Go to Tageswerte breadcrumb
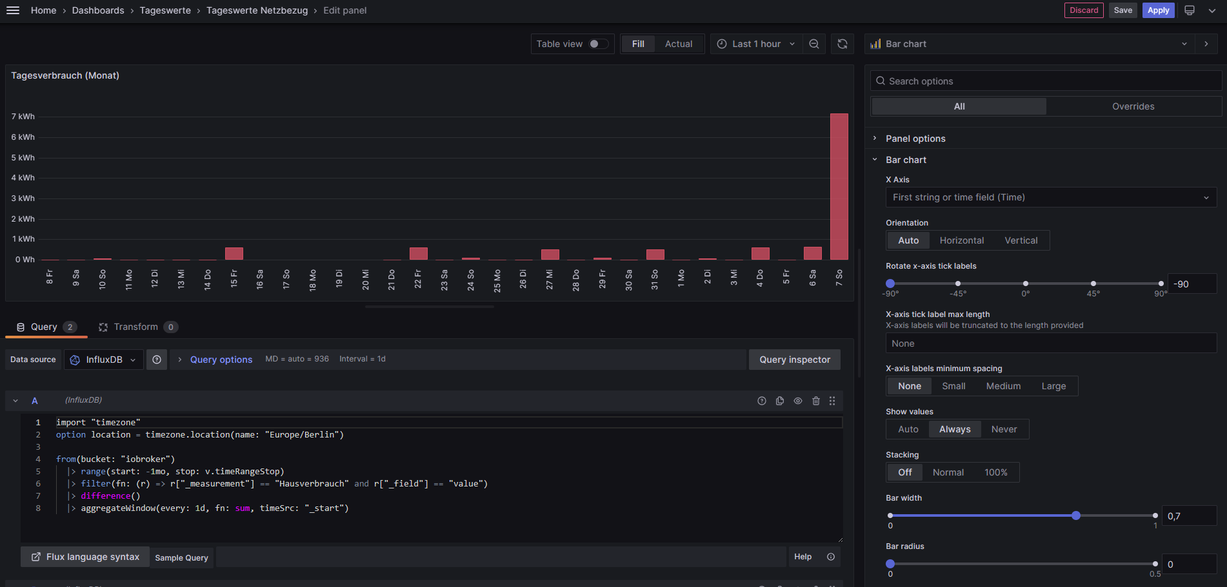Image resolution: width=1227 pixels, height=587 pixels. pos(165,10)
